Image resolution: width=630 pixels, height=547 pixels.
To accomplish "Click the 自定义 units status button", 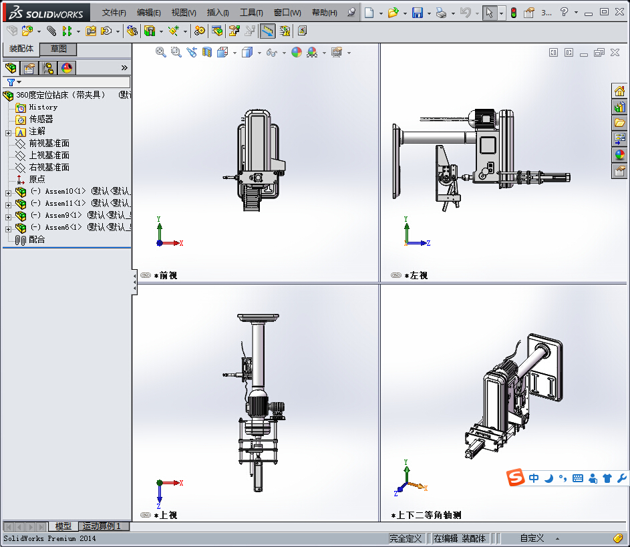I will (532, 538).
